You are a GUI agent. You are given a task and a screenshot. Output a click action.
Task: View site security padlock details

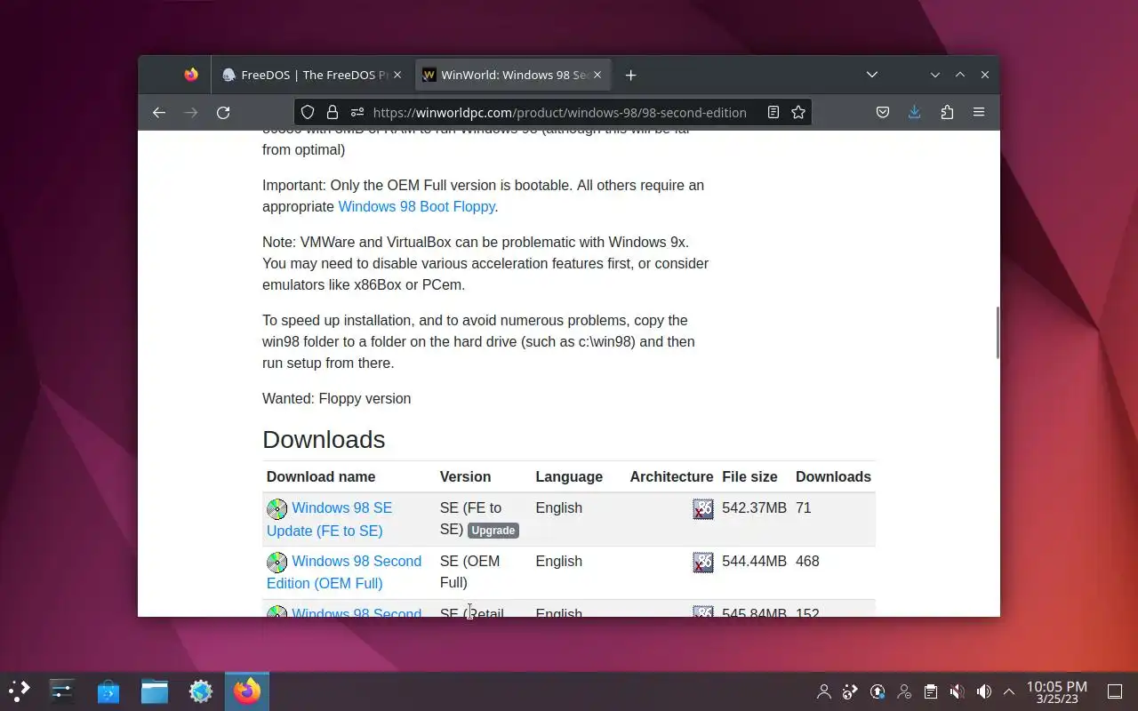(333, 112)
